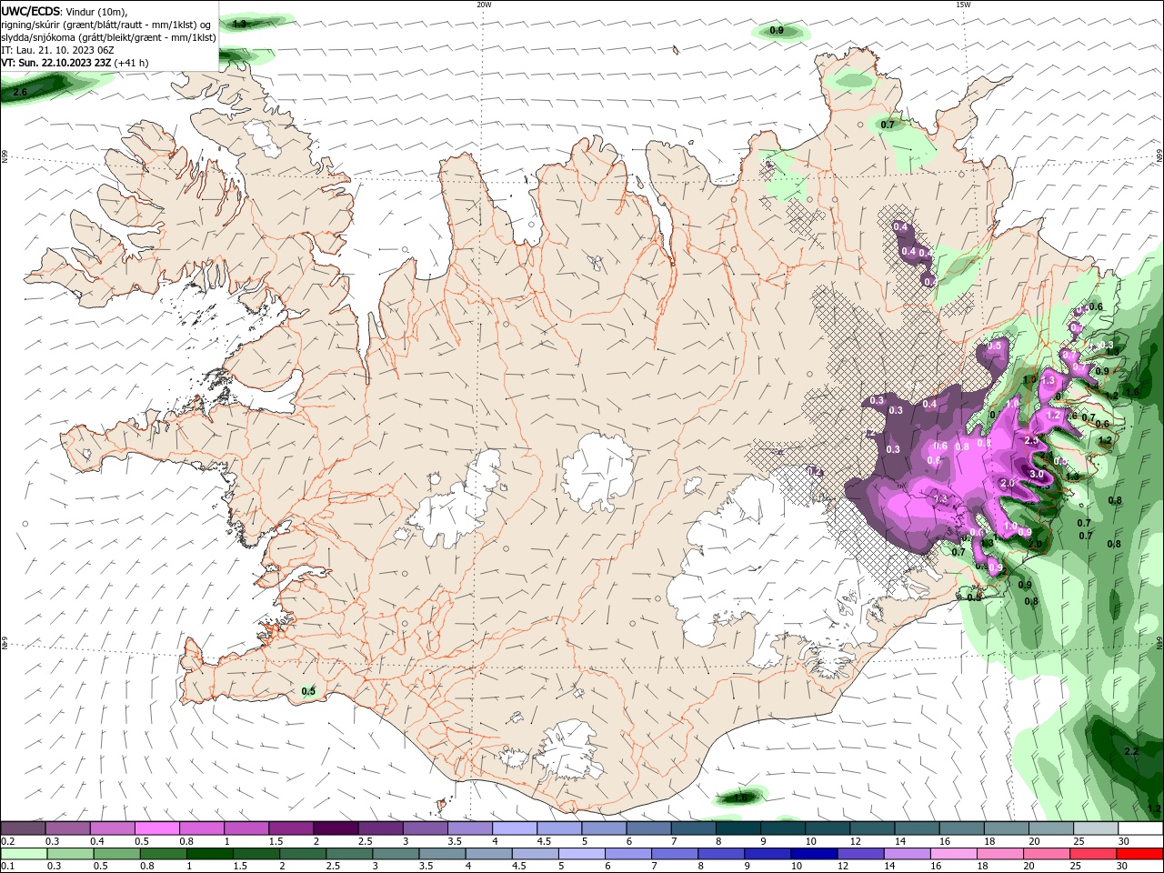Click the 'VT: Sun. 22.10.2023 23Z (+41 h)' line
The height and width of the screenshot is (873, 1164).
[75, 63]
